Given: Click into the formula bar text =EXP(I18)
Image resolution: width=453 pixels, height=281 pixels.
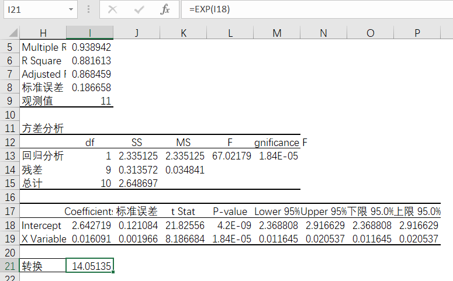Looking at the screenshot, I should pyautogui.click(x=316, y=10).
